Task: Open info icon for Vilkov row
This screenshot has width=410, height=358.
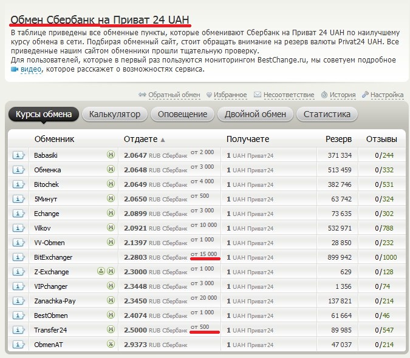Action: (18, 228)
